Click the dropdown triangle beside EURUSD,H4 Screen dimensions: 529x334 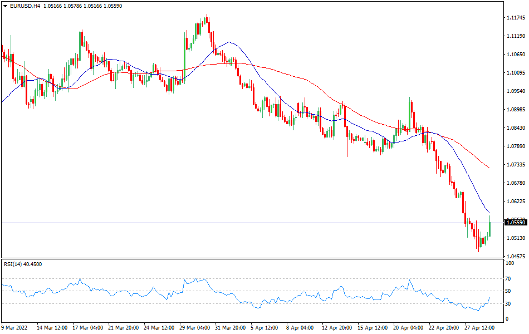pos(5,6)
